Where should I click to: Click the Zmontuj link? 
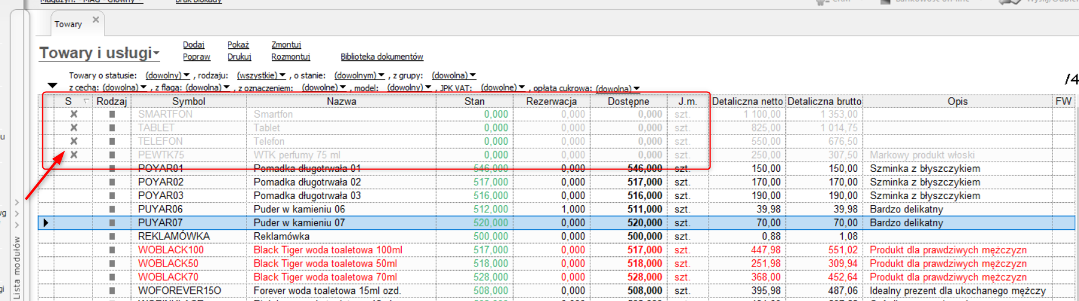(x=286, y=45)
